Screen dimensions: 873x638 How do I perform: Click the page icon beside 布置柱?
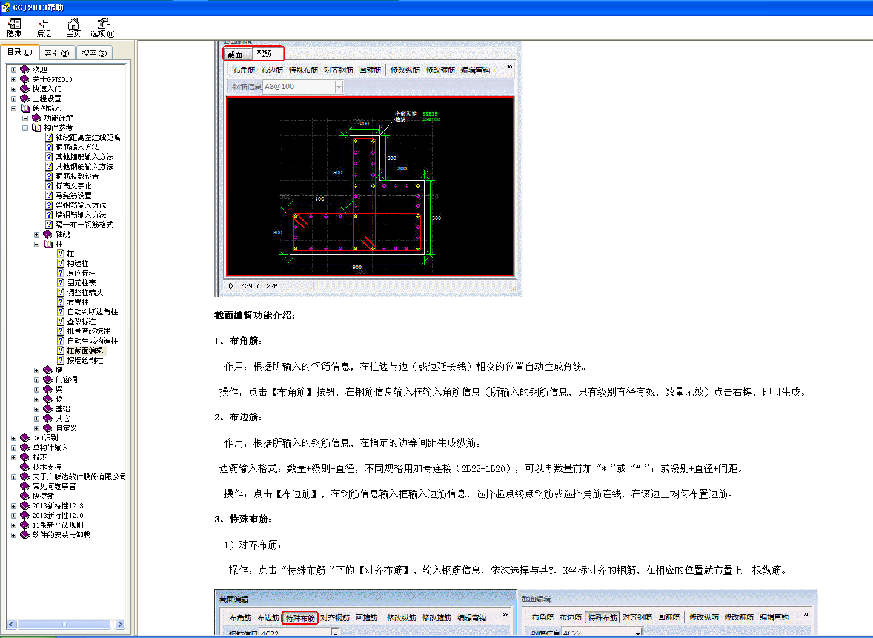point(61,302)
